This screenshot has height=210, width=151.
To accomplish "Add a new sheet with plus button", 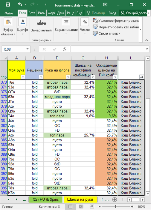I will click(115, 199).
